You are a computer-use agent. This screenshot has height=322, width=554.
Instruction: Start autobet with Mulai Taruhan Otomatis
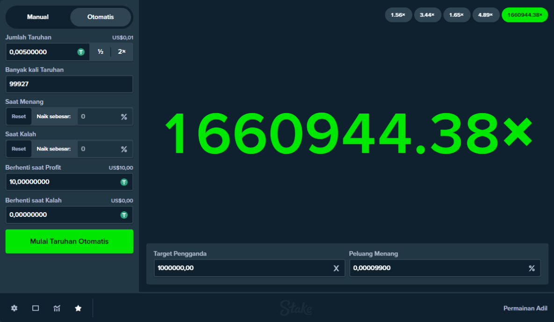[69, 242]
